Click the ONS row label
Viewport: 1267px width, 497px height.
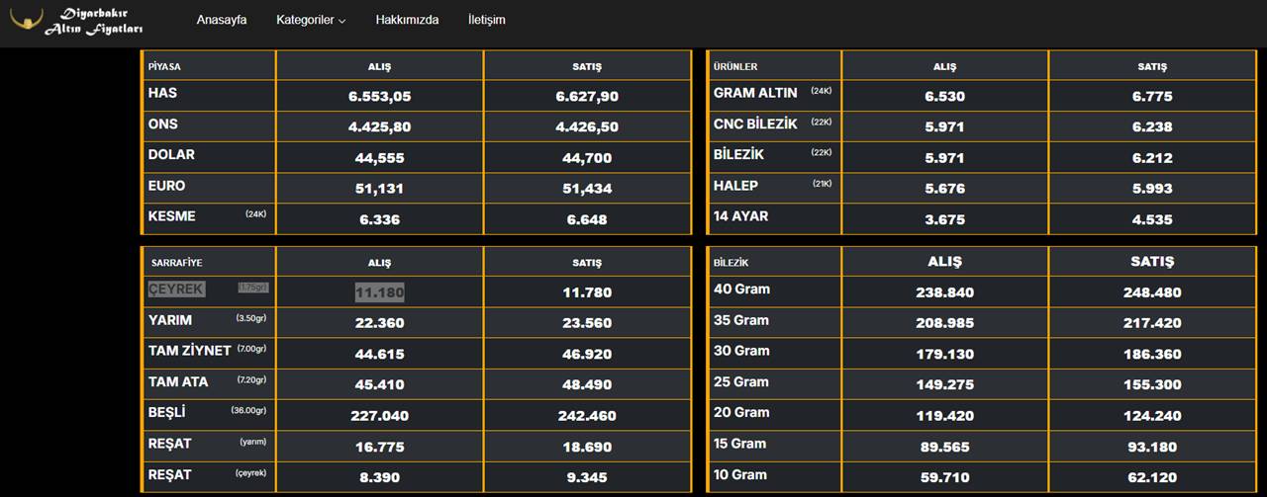[162, 124]
